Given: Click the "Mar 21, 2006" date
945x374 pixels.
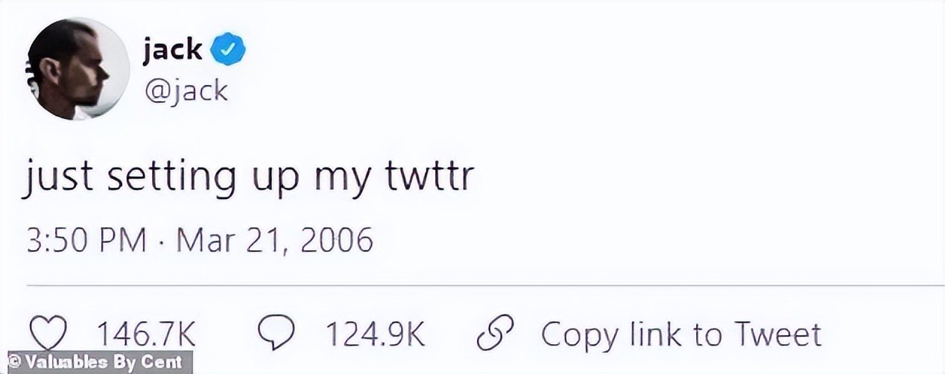Looking at the screenshot, I should pyautogui.click(x=274, y=241).
